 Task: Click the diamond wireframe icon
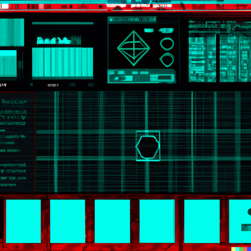134,48
